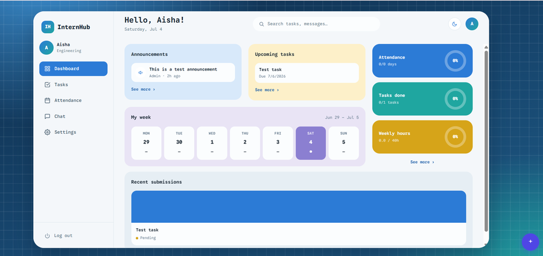This screenshot has height=256, width=543.
Task: Select highlighted SAT 4 day card
Action: tap(311, 143)
